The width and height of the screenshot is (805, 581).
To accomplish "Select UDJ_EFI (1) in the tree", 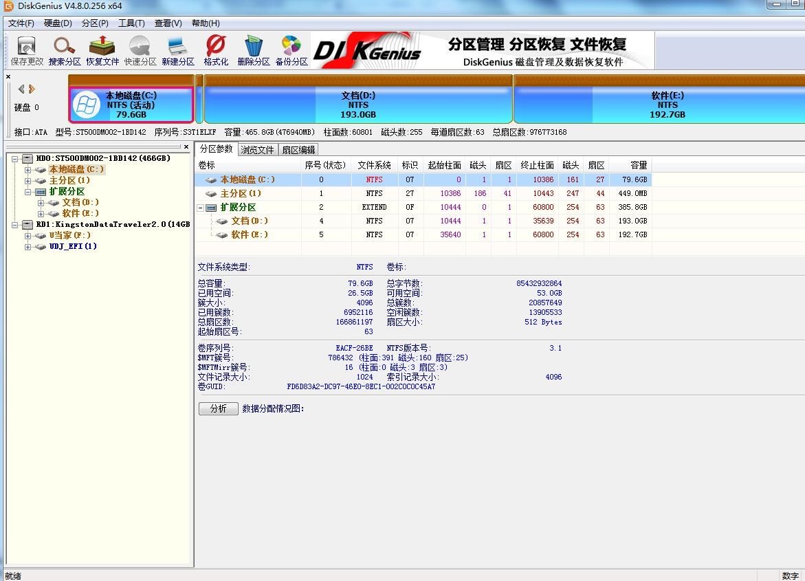I will coord(73,247).
